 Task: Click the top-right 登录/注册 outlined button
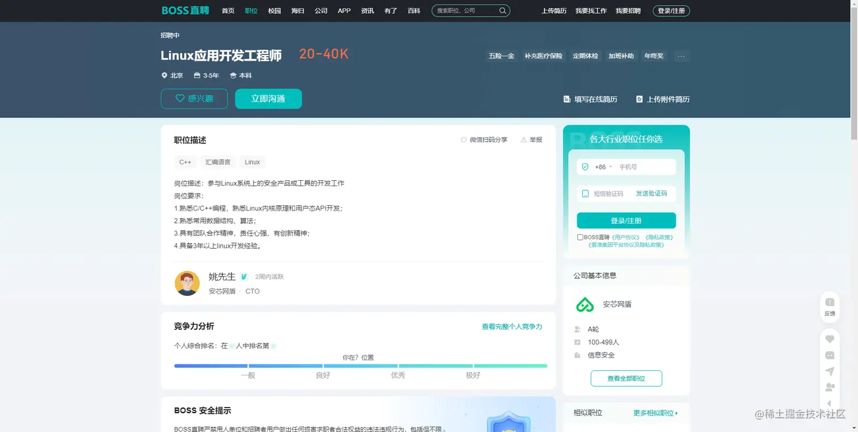point(671,11)
